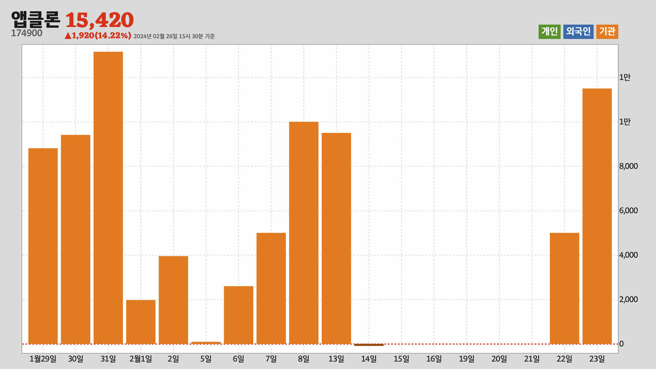Click the 21일 axis label

click(x=532, y=359)
